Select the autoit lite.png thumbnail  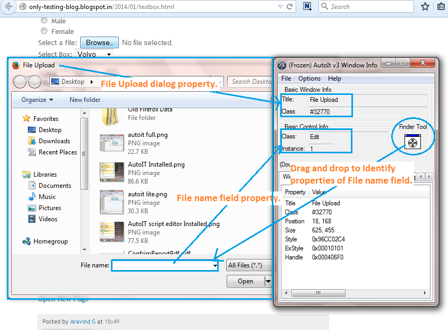111,202
